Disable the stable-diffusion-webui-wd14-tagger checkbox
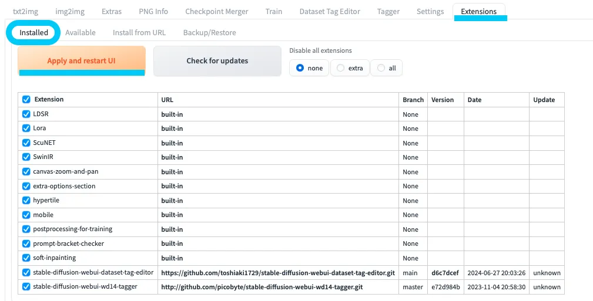The width and height of the screenshot is (593, 301). pyautogui.click(x=26, y=287)
